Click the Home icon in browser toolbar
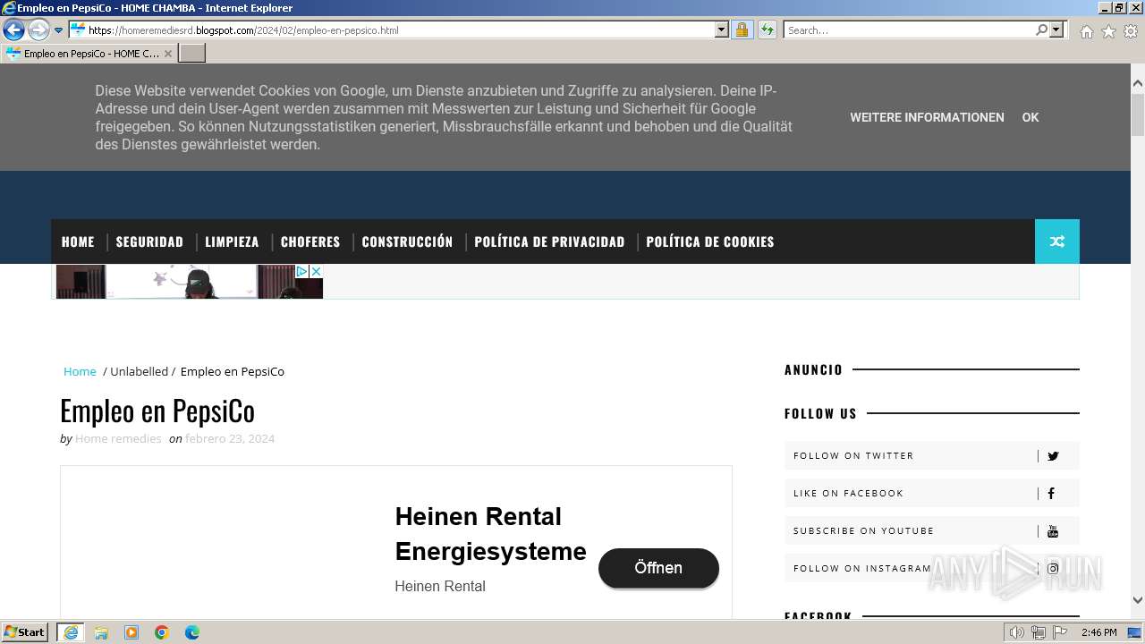This screenshot has width=1145, height=644. click(x=1086, y=31)
